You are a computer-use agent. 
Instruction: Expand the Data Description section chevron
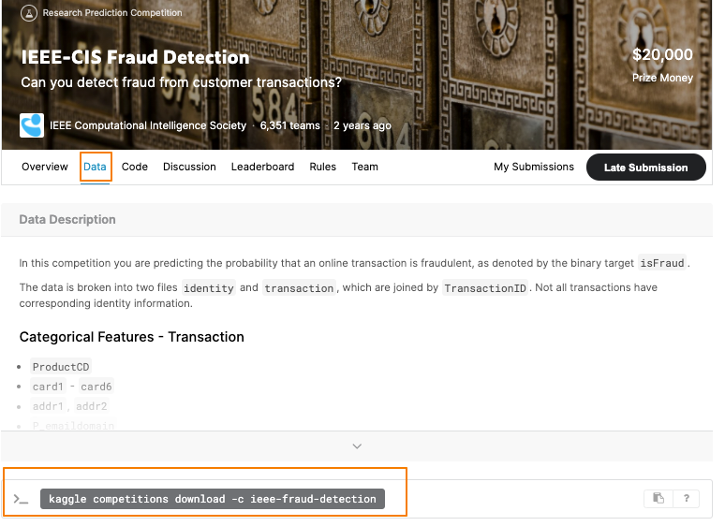pos(357,446)
